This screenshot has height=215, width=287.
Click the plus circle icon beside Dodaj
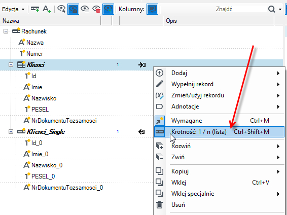(159, 73)
